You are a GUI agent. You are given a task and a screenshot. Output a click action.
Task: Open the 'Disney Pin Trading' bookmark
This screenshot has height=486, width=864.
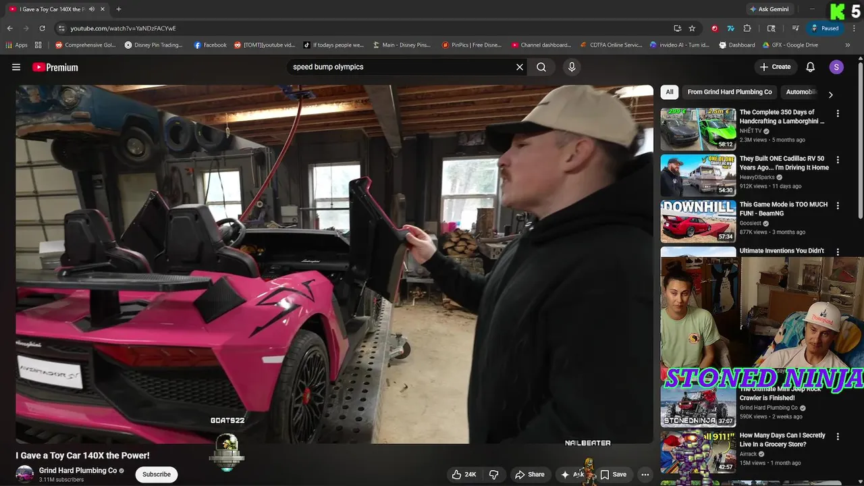153,45
